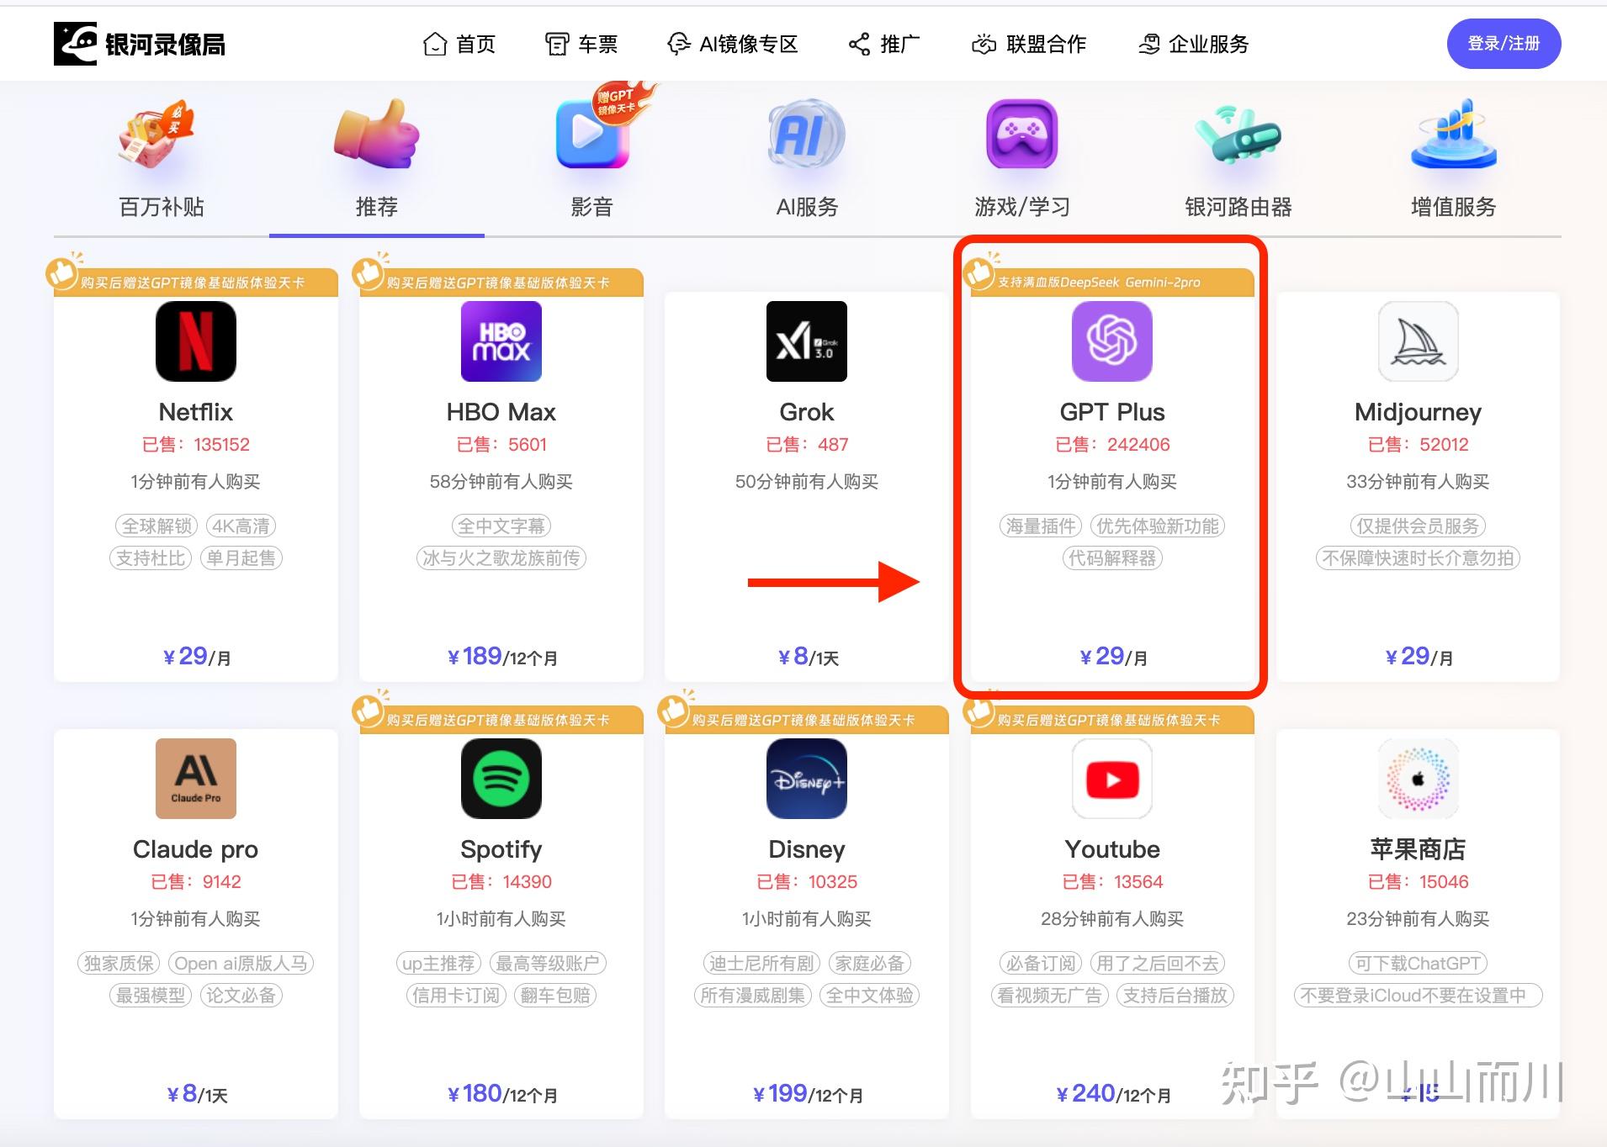Click the AI镜像专区 robot icon
1607x1147 pixels.
coord(678,44)
